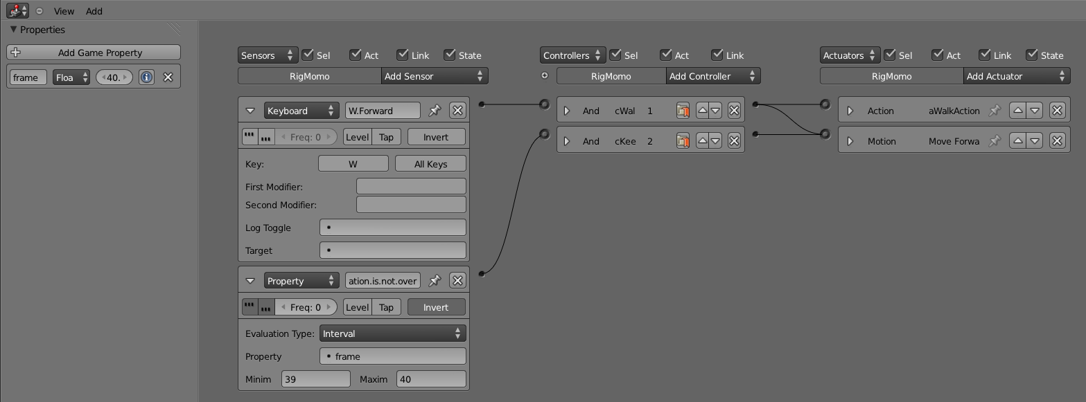Expand the aWalkAction Action actuator
1086x402 pixels.
click(x=850, y=111)
